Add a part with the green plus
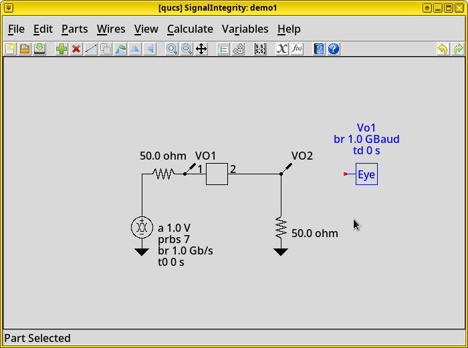 (x=62, y=49)
